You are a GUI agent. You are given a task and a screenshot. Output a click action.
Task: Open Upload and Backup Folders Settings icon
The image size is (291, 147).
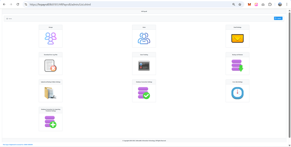51,93
